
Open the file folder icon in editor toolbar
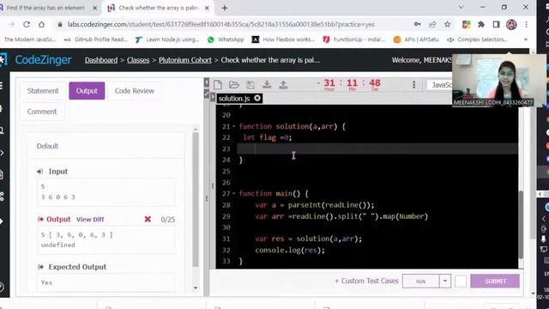(x=233, y=84)
